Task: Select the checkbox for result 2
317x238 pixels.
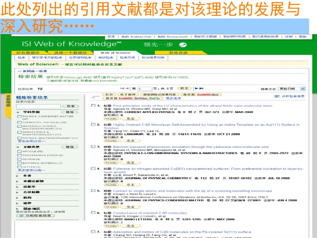Action: [93, 125]
